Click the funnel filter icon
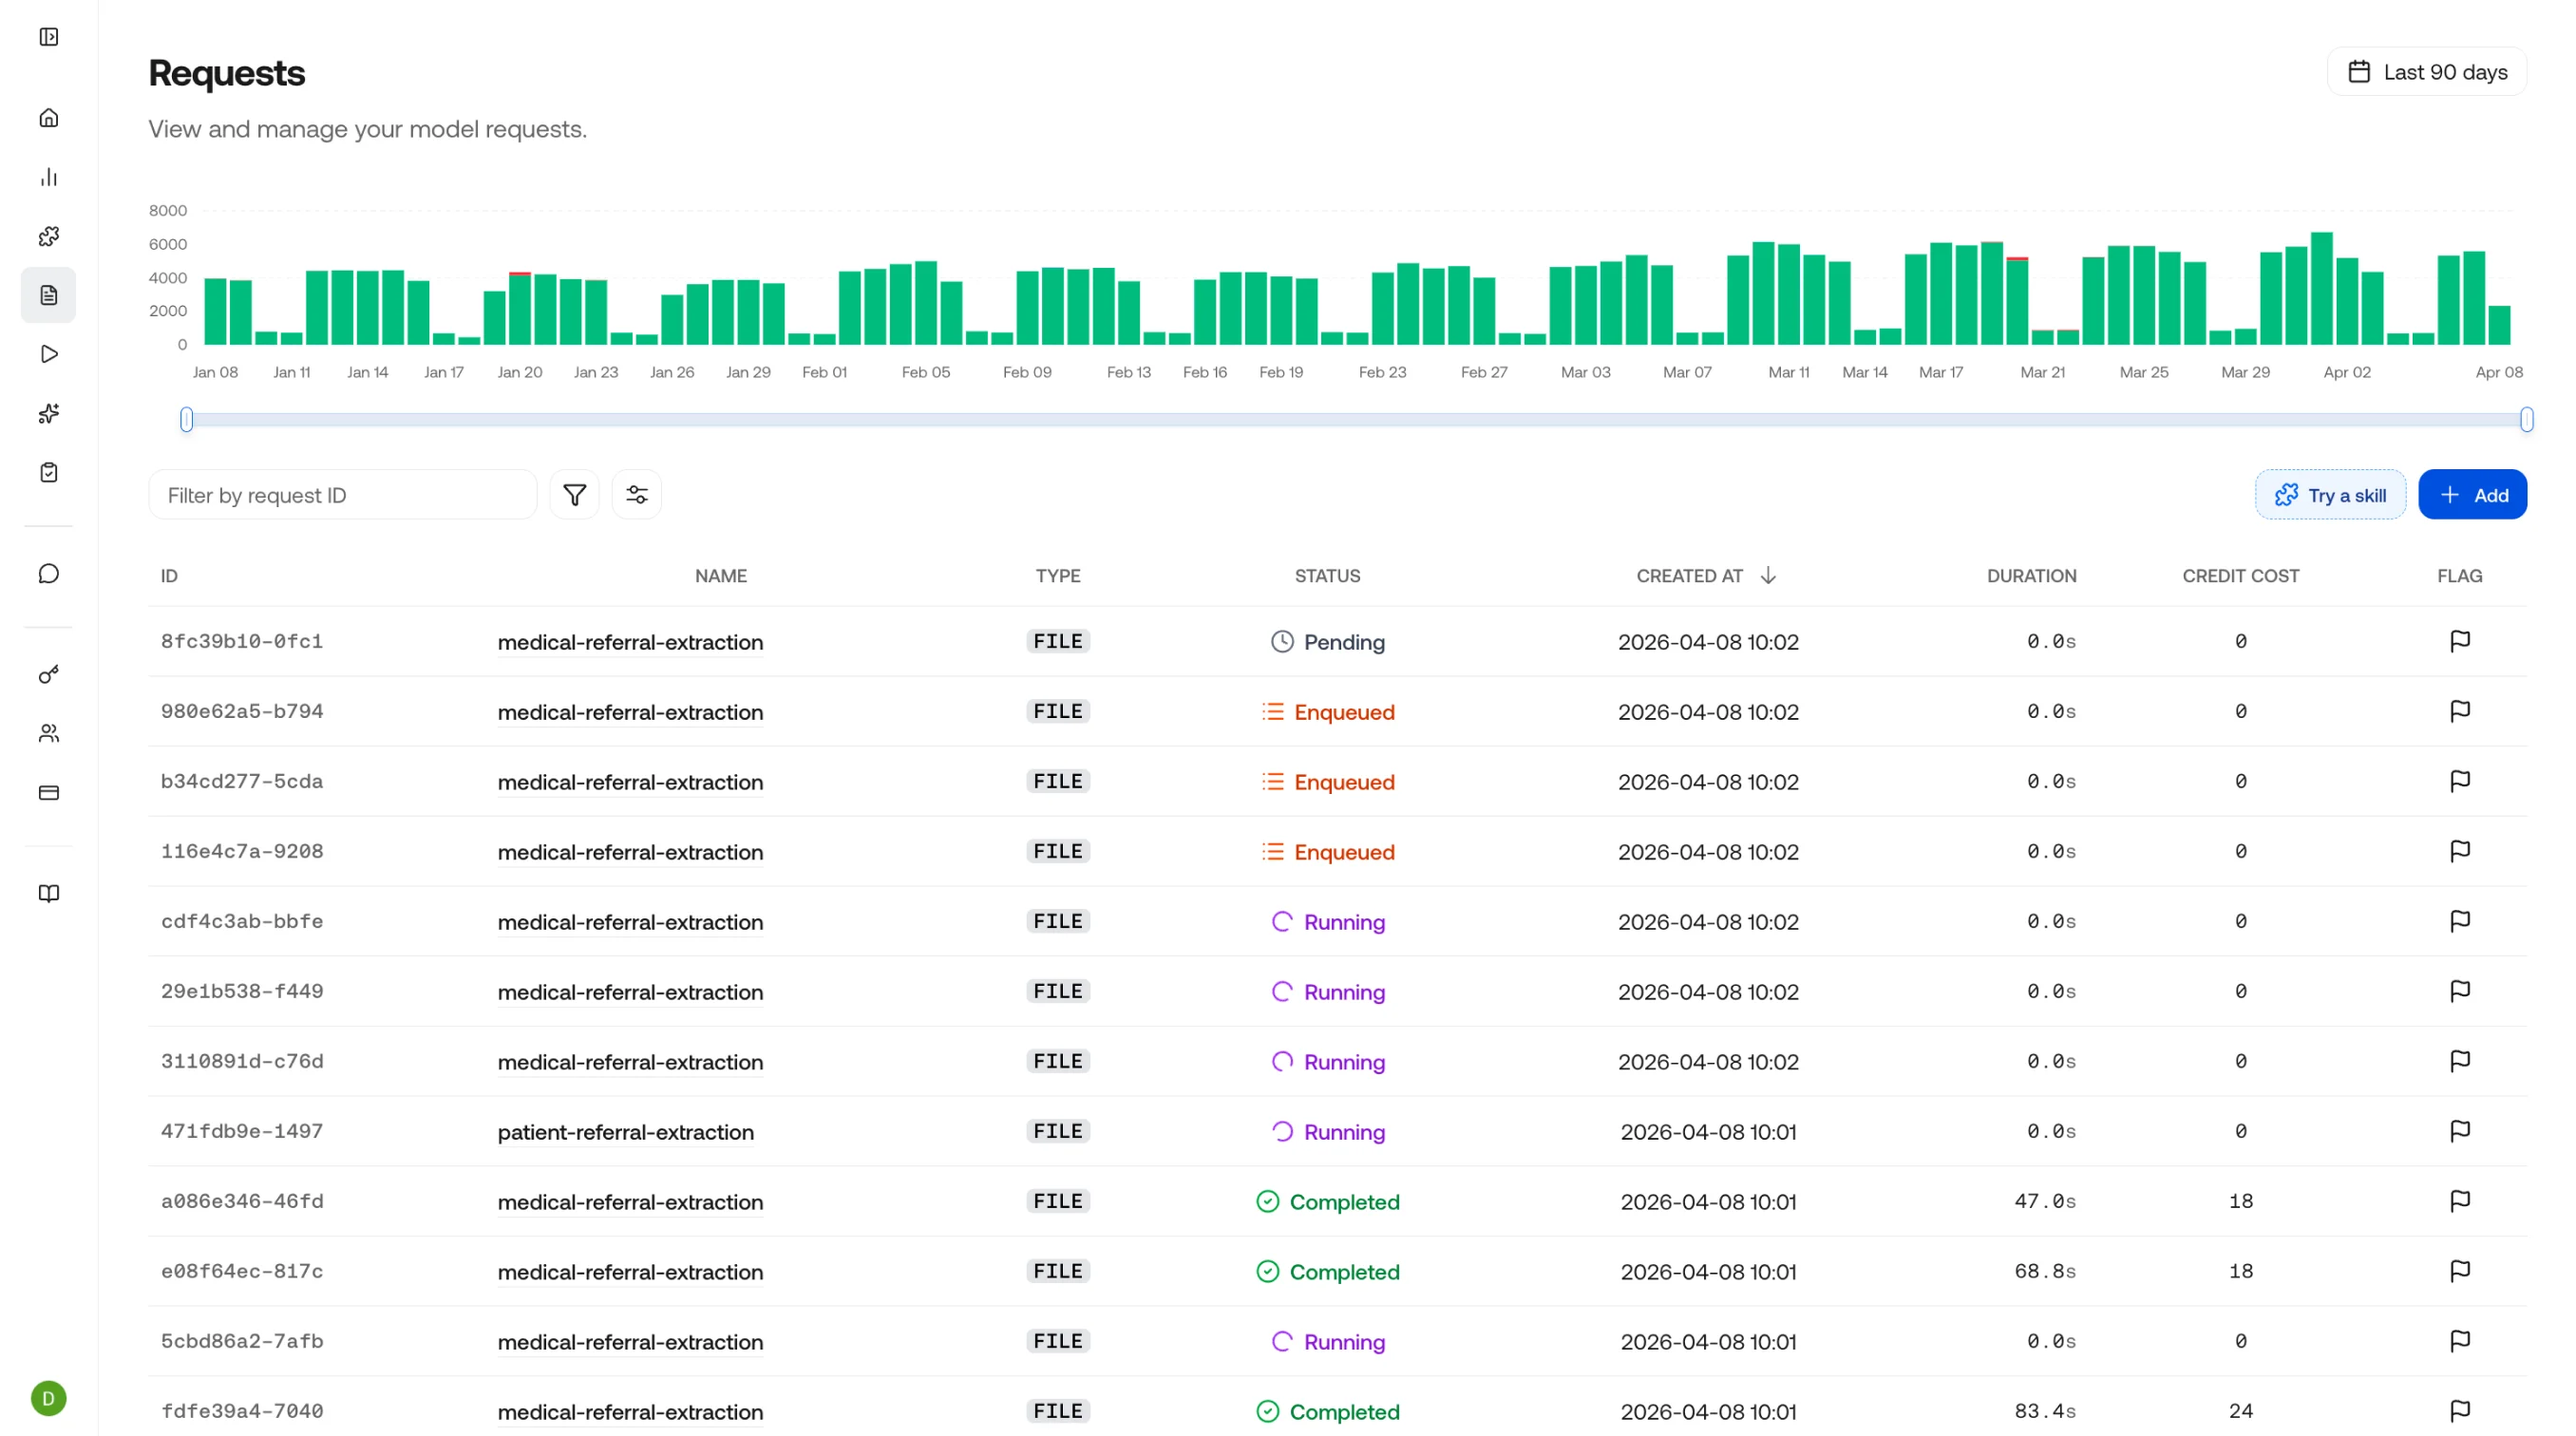 (574, 495)
